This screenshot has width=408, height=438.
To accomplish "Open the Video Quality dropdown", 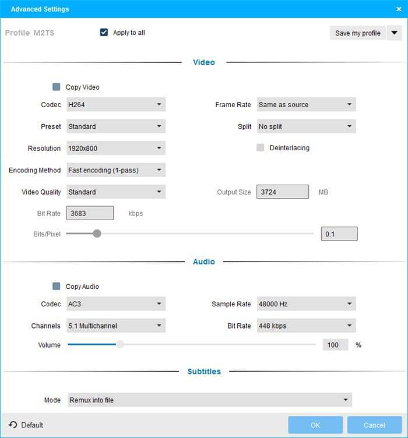I will [116, 192].
